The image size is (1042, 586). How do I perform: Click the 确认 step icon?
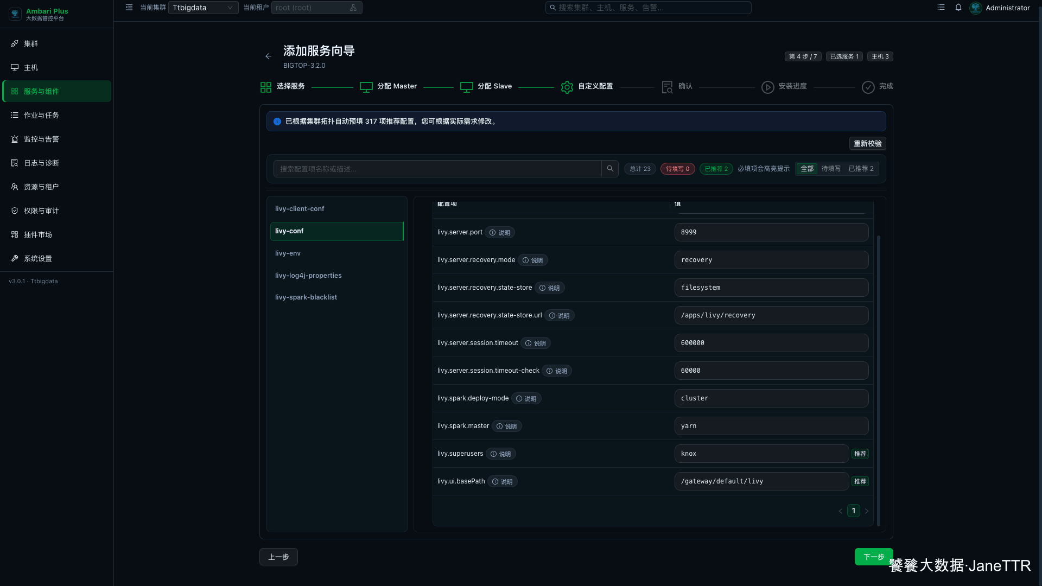[668, 87]
